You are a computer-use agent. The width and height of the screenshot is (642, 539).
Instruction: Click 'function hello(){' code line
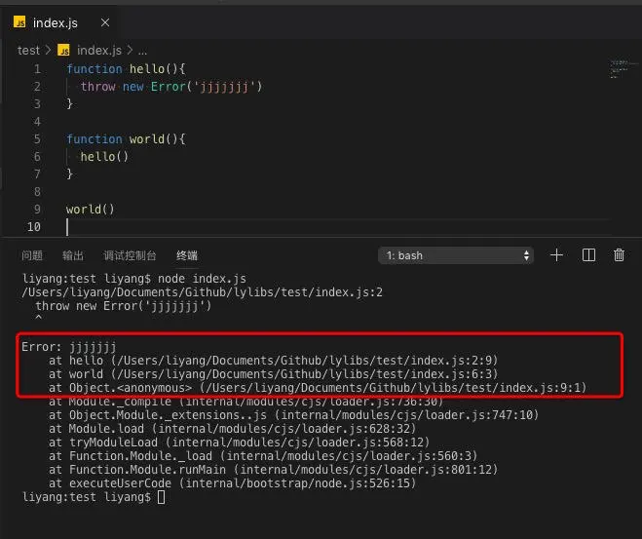tap(126, 69)
